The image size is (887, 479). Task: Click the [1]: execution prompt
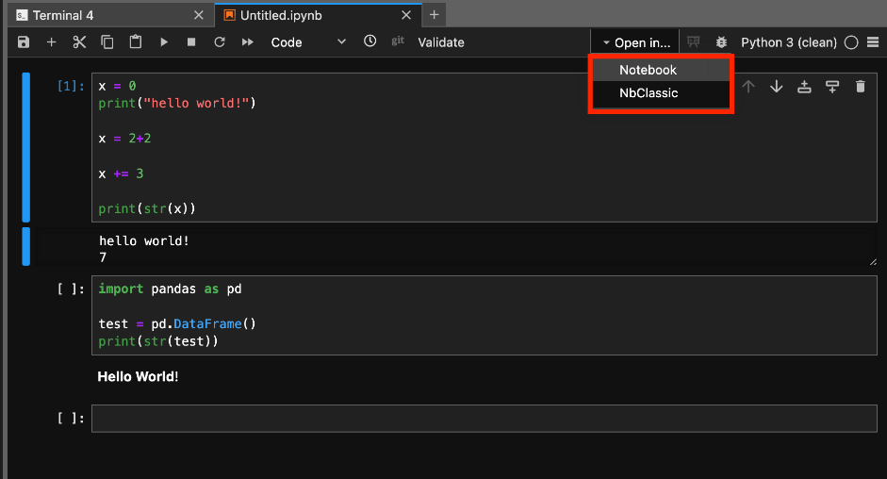point(71,86)
